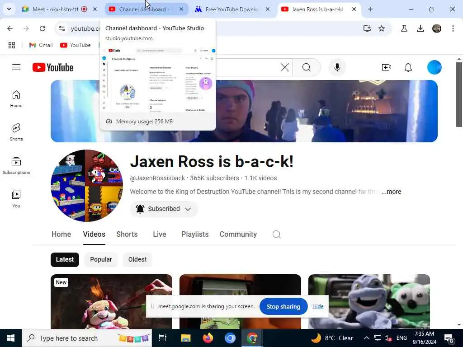
Task: Open the Windows Start menu
Action: 11,338
